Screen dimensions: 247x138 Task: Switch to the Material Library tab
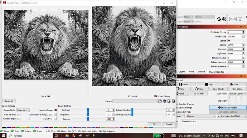189,121
